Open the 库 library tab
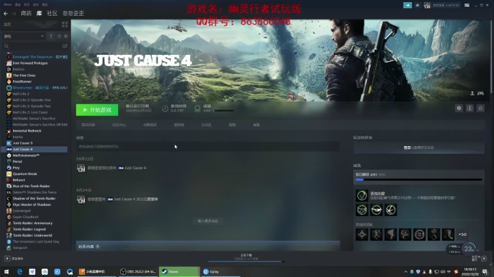 39,13
